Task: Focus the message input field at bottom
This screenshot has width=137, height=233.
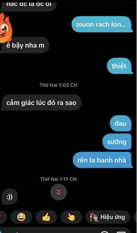Action: [65, 230]
